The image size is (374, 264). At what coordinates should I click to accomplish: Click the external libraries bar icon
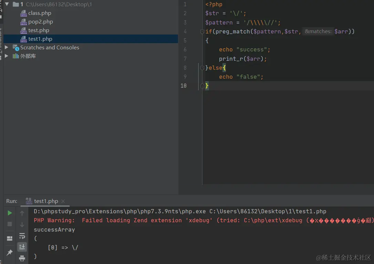click(x=16, y=56)
